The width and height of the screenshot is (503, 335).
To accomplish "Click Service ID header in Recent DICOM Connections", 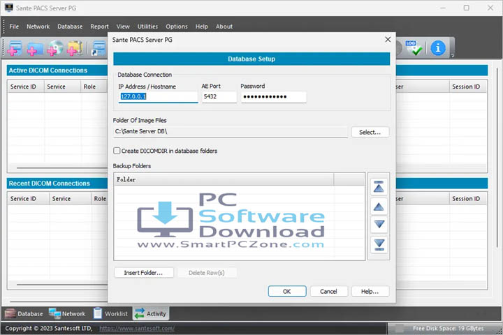I will (x=28, y=198).
